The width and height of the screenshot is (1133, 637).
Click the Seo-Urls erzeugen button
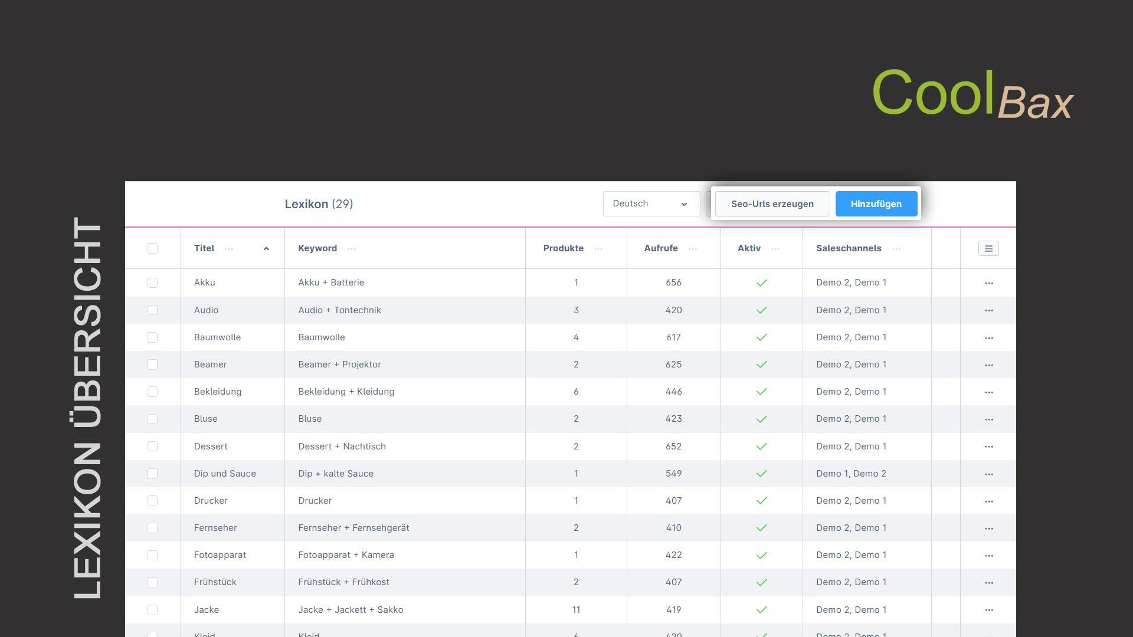coord(772,203)
